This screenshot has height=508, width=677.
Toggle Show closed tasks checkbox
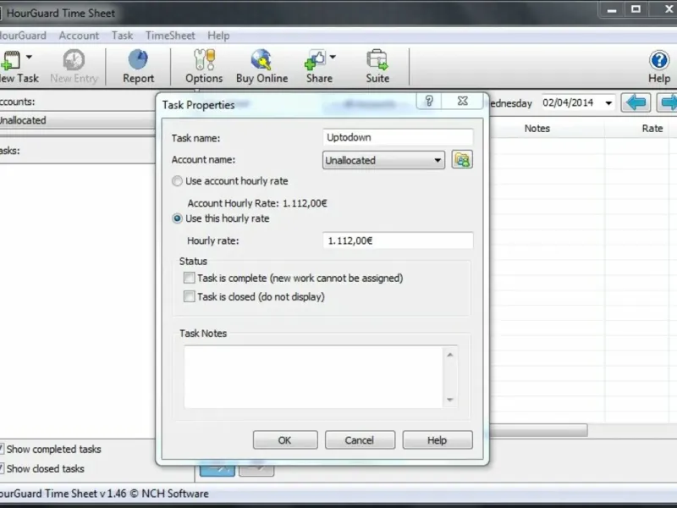tap(2, 468)
